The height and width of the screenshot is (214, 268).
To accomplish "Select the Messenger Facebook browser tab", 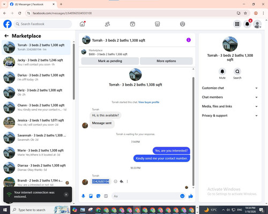I will coord(33,4).
